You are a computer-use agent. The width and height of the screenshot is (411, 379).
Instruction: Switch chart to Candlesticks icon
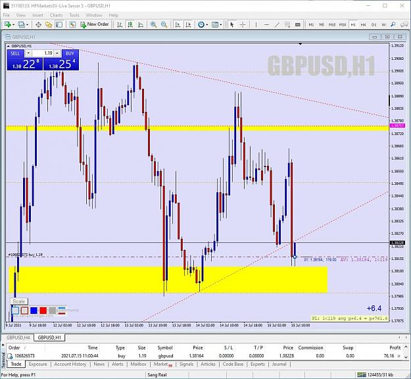tap(130, 24)
